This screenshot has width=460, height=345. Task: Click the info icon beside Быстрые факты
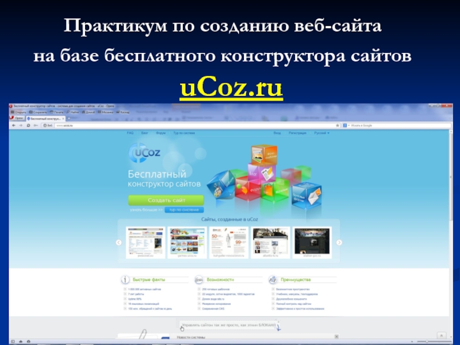tap(125, 279)
